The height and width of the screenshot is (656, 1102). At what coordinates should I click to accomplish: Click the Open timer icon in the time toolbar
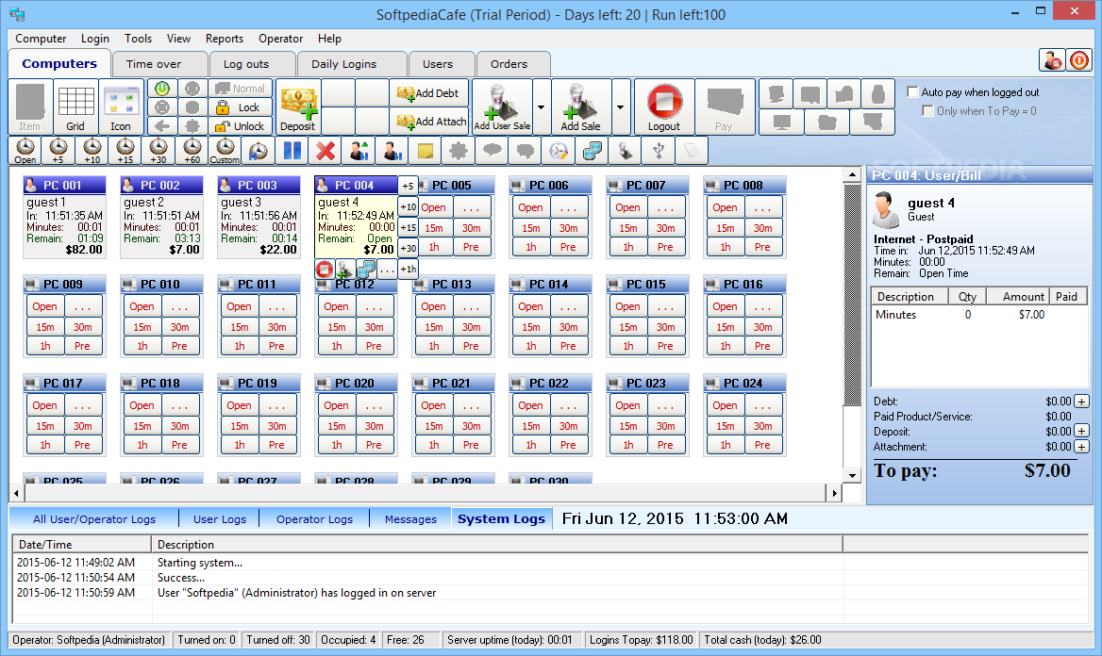(25, 150)
